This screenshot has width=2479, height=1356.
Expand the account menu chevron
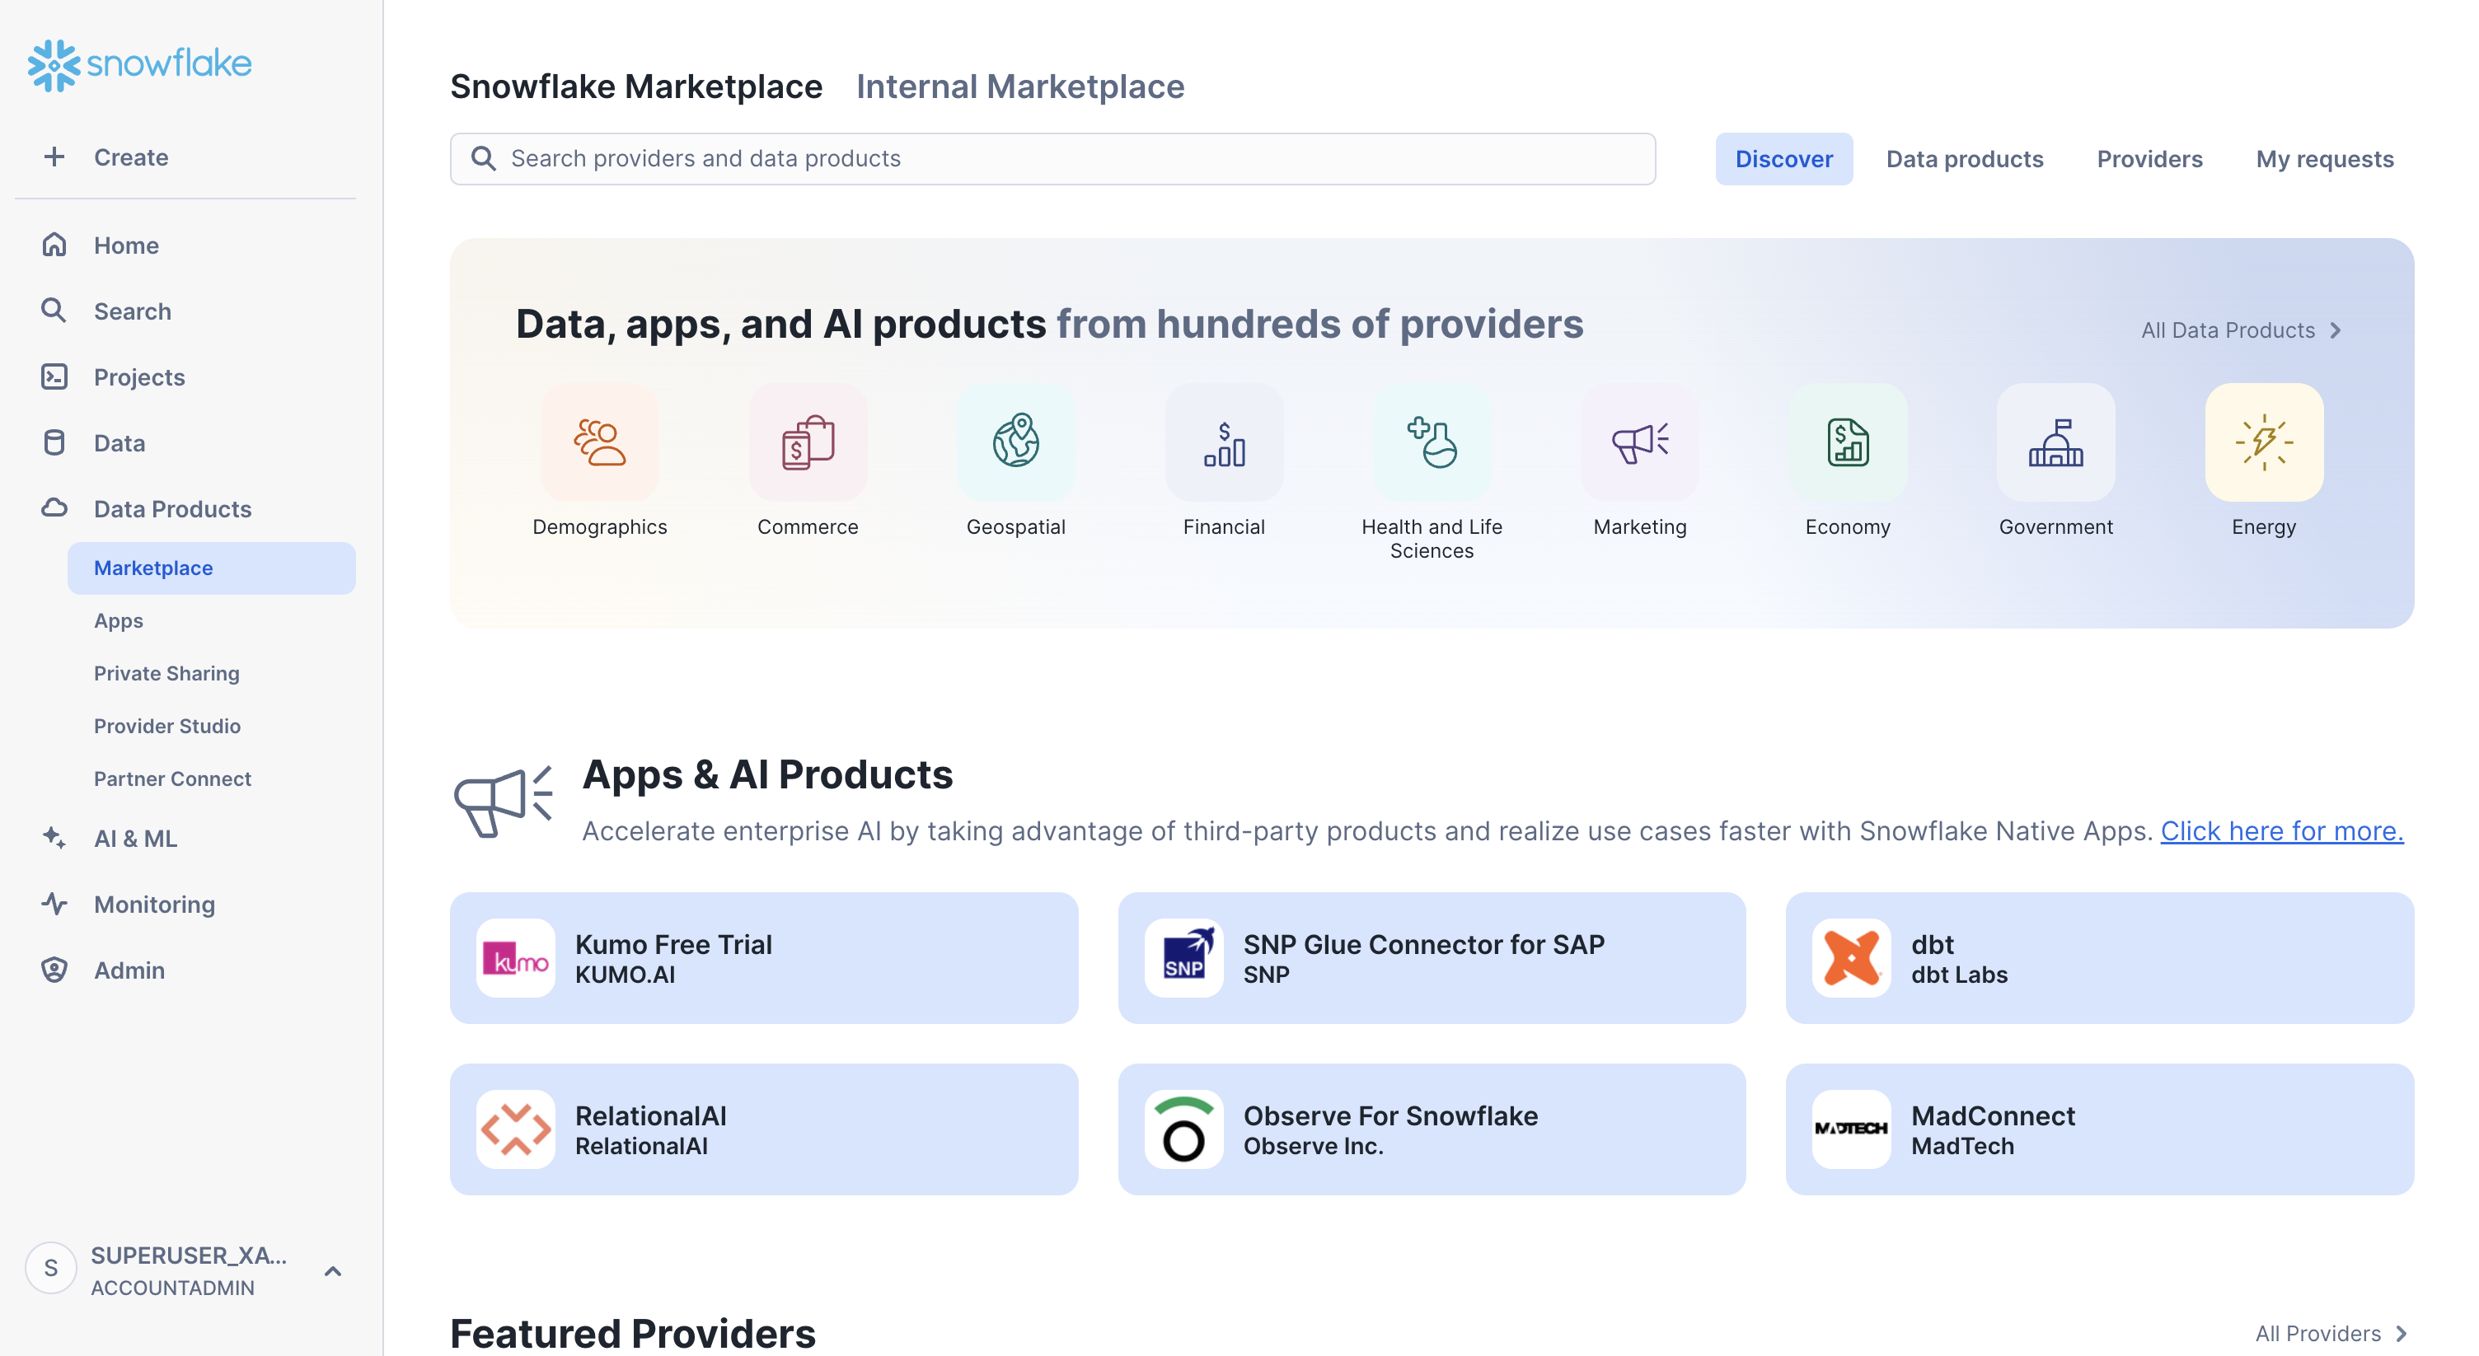333,1270
